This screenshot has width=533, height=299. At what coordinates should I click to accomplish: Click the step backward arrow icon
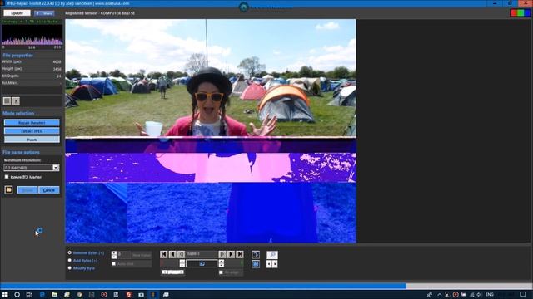172,254
